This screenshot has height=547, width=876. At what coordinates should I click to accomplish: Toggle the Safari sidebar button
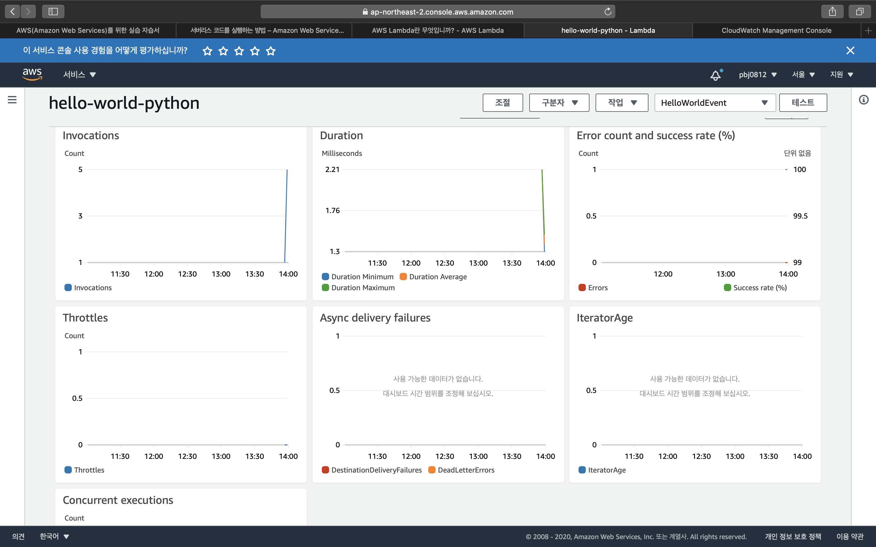tap(53, 12)
